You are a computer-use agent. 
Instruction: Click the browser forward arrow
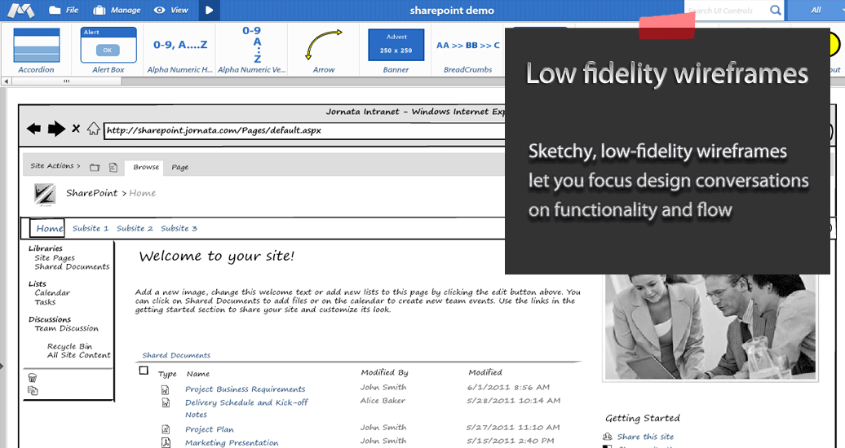click(x=56, y=130)
